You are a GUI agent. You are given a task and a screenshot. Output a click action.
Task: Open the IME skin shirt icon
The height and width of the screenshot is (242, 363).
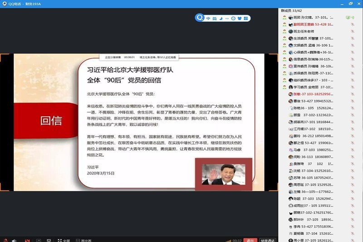point(240,18)
